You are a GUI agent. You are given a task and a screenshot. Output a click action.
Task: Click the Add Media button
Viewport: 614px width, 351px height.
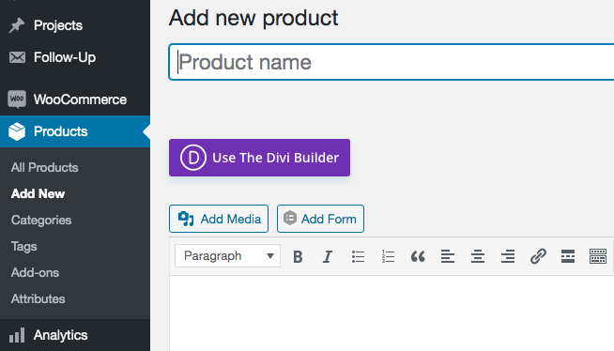219,219
